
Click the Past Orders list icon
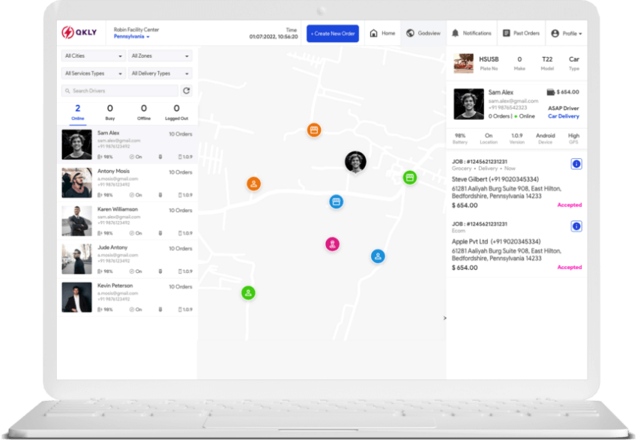pos(506,33)
